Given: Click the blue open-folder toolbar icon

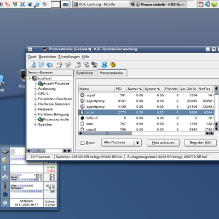Looking at the screenshot, I should click(x=41, y=65).
